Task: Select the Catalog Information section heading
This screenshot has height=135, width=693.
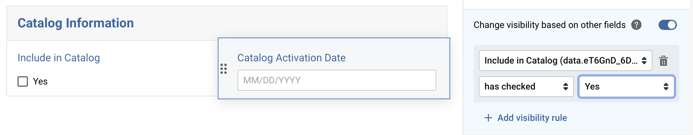Action: [x=76, y=23]
